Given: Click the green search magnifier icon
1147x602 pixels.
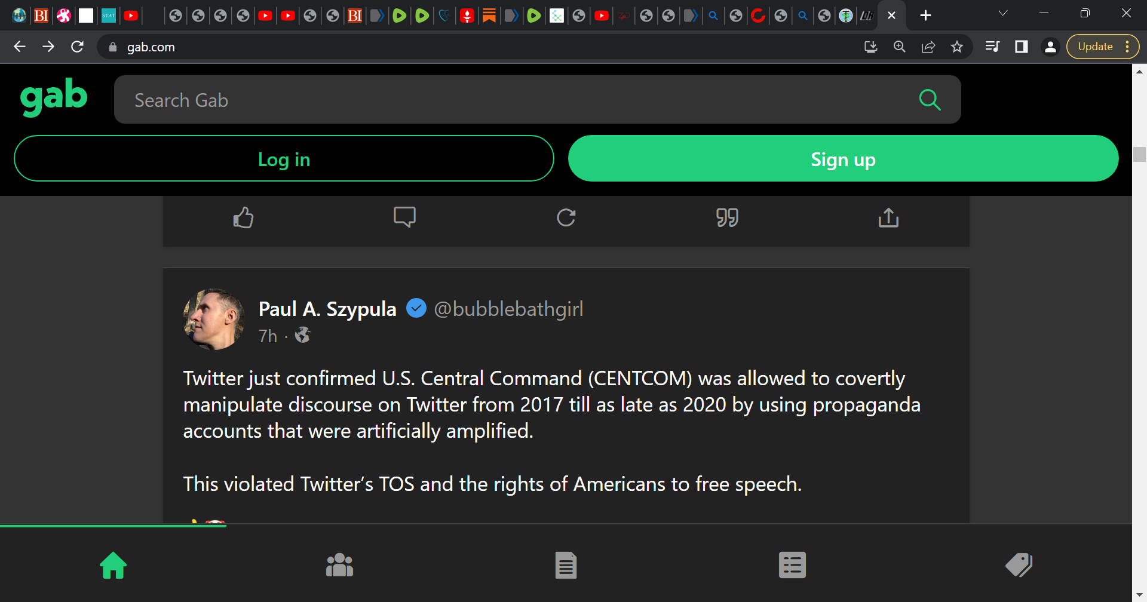Looking at the screenshot, I should tap(930, 100).
